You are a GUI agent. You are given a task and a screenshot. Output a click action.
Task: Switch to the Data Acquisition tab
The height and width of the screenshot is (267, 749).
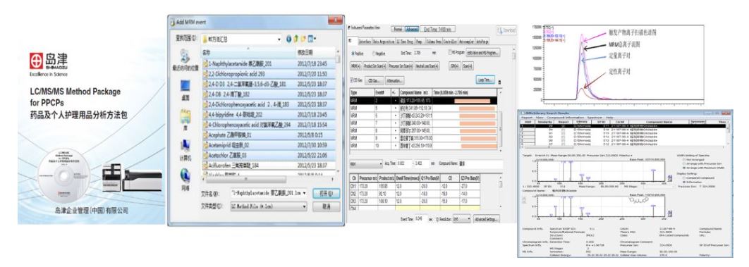click(x=384, y=42)
